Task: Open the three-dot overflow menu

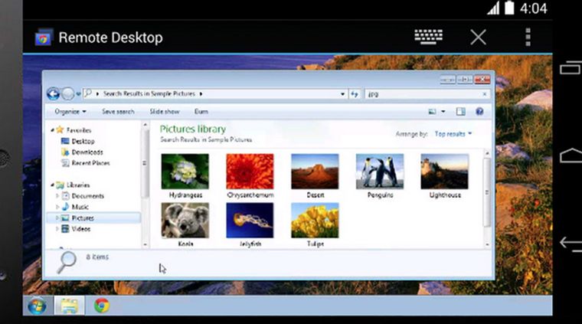Action: click(x=528, y=37)
